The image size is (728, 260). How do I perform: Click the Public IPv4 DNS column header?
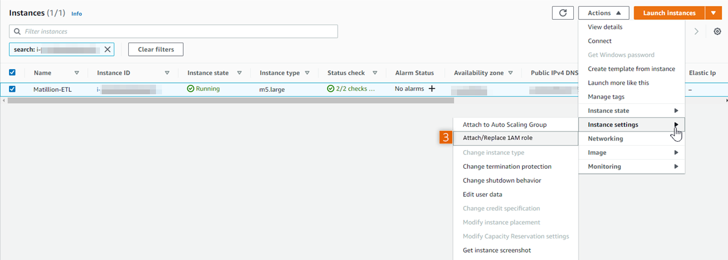554,73
